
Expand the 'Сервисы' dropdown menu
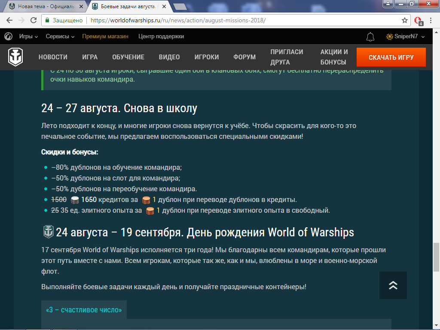(60, 37)
